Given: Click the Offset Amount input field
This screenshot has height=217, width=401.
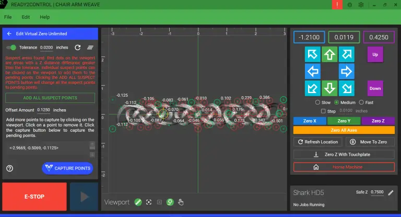Looking at the screenshot, I should (x=43, y=110).
